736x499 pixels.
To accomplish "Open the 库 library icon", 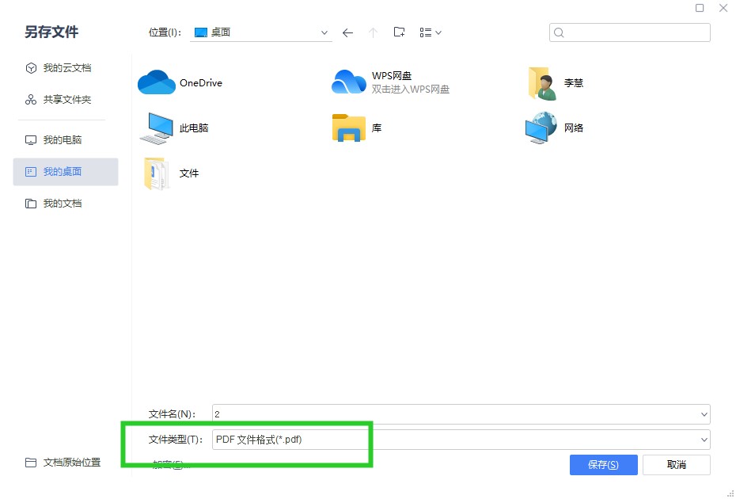I will 349,128.
